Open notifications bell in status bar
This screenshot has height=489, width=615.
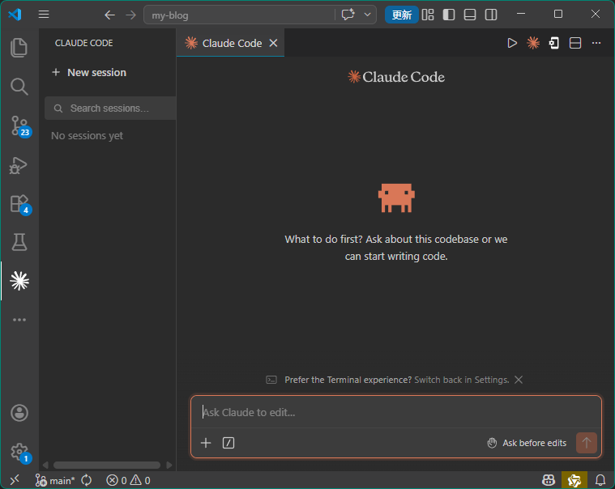[600, 480]
